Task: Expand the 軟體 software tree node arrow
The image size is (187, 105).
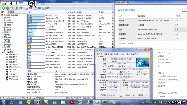Action: pyautogui.click(x=2, y=42)
